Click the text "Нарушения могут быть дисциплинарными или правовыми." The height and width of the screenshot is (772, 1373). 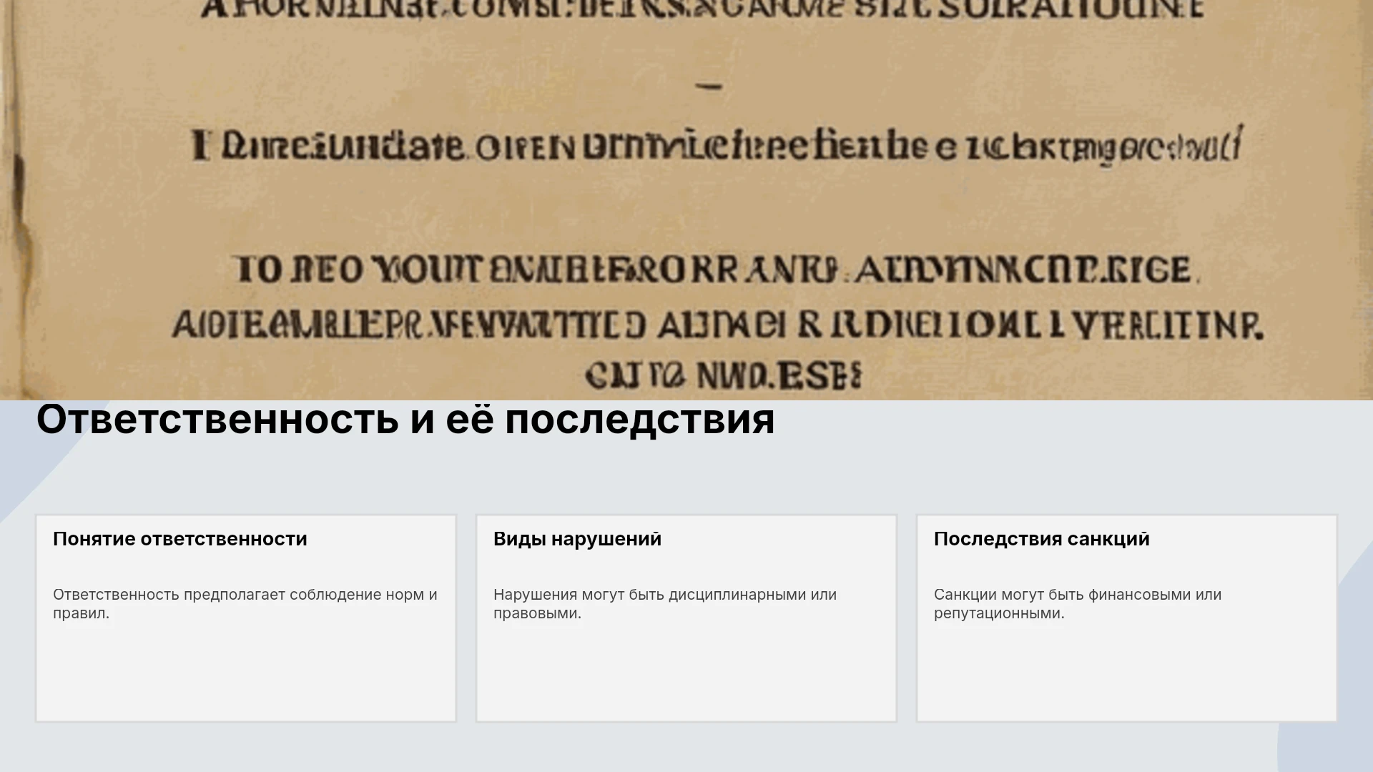coord(665,604)
